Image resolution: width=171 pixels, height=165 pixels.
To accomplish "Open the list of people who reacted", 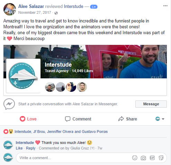I will pos(61,132).
